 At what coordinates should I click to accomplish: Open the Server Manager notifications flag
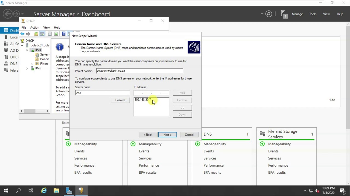284,14
